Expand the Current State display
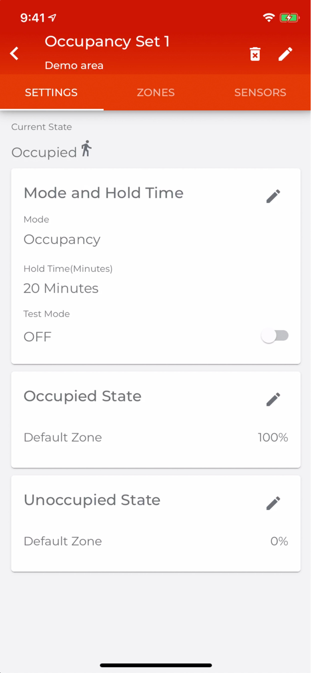Image resolution: width=311 pixels, height=673 pixels. coord(45,152)
